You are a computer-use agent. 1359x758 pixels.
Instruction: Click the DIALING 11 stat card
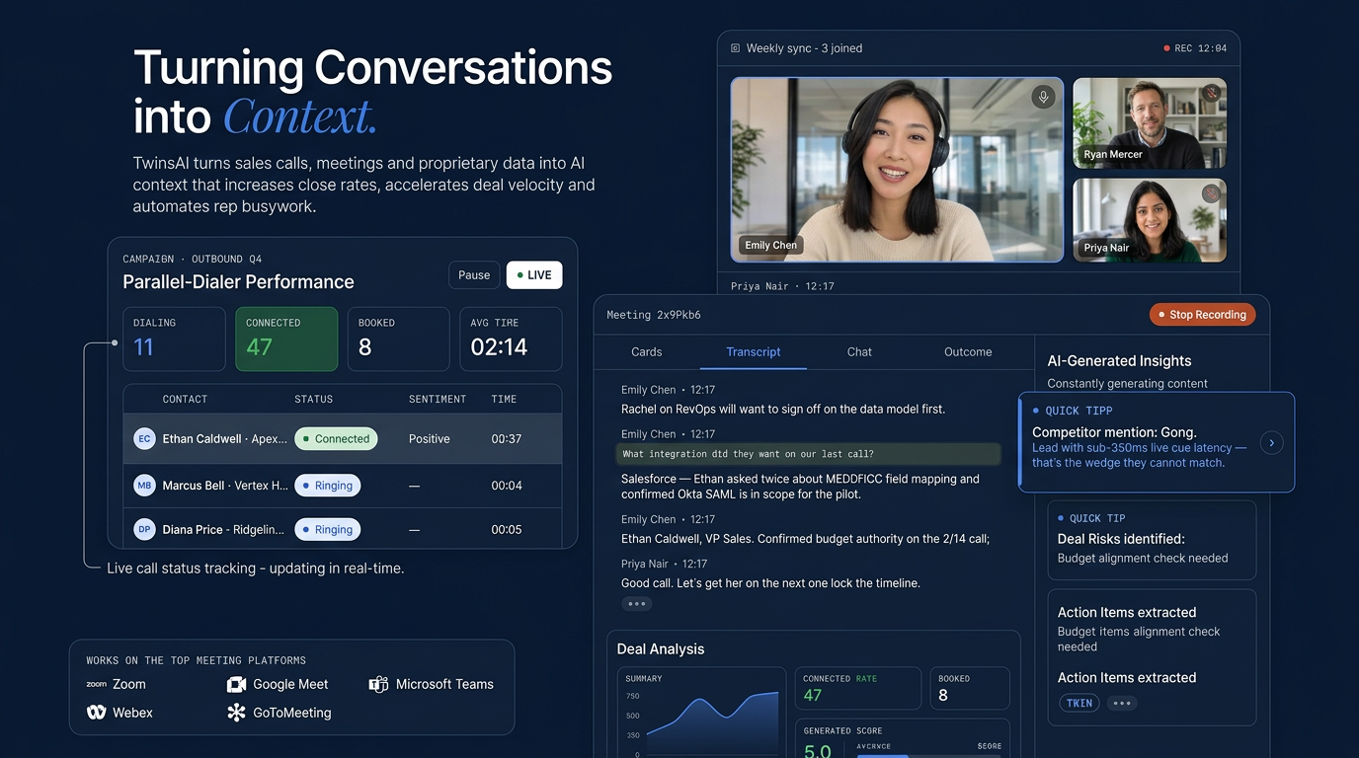(174, 339)
